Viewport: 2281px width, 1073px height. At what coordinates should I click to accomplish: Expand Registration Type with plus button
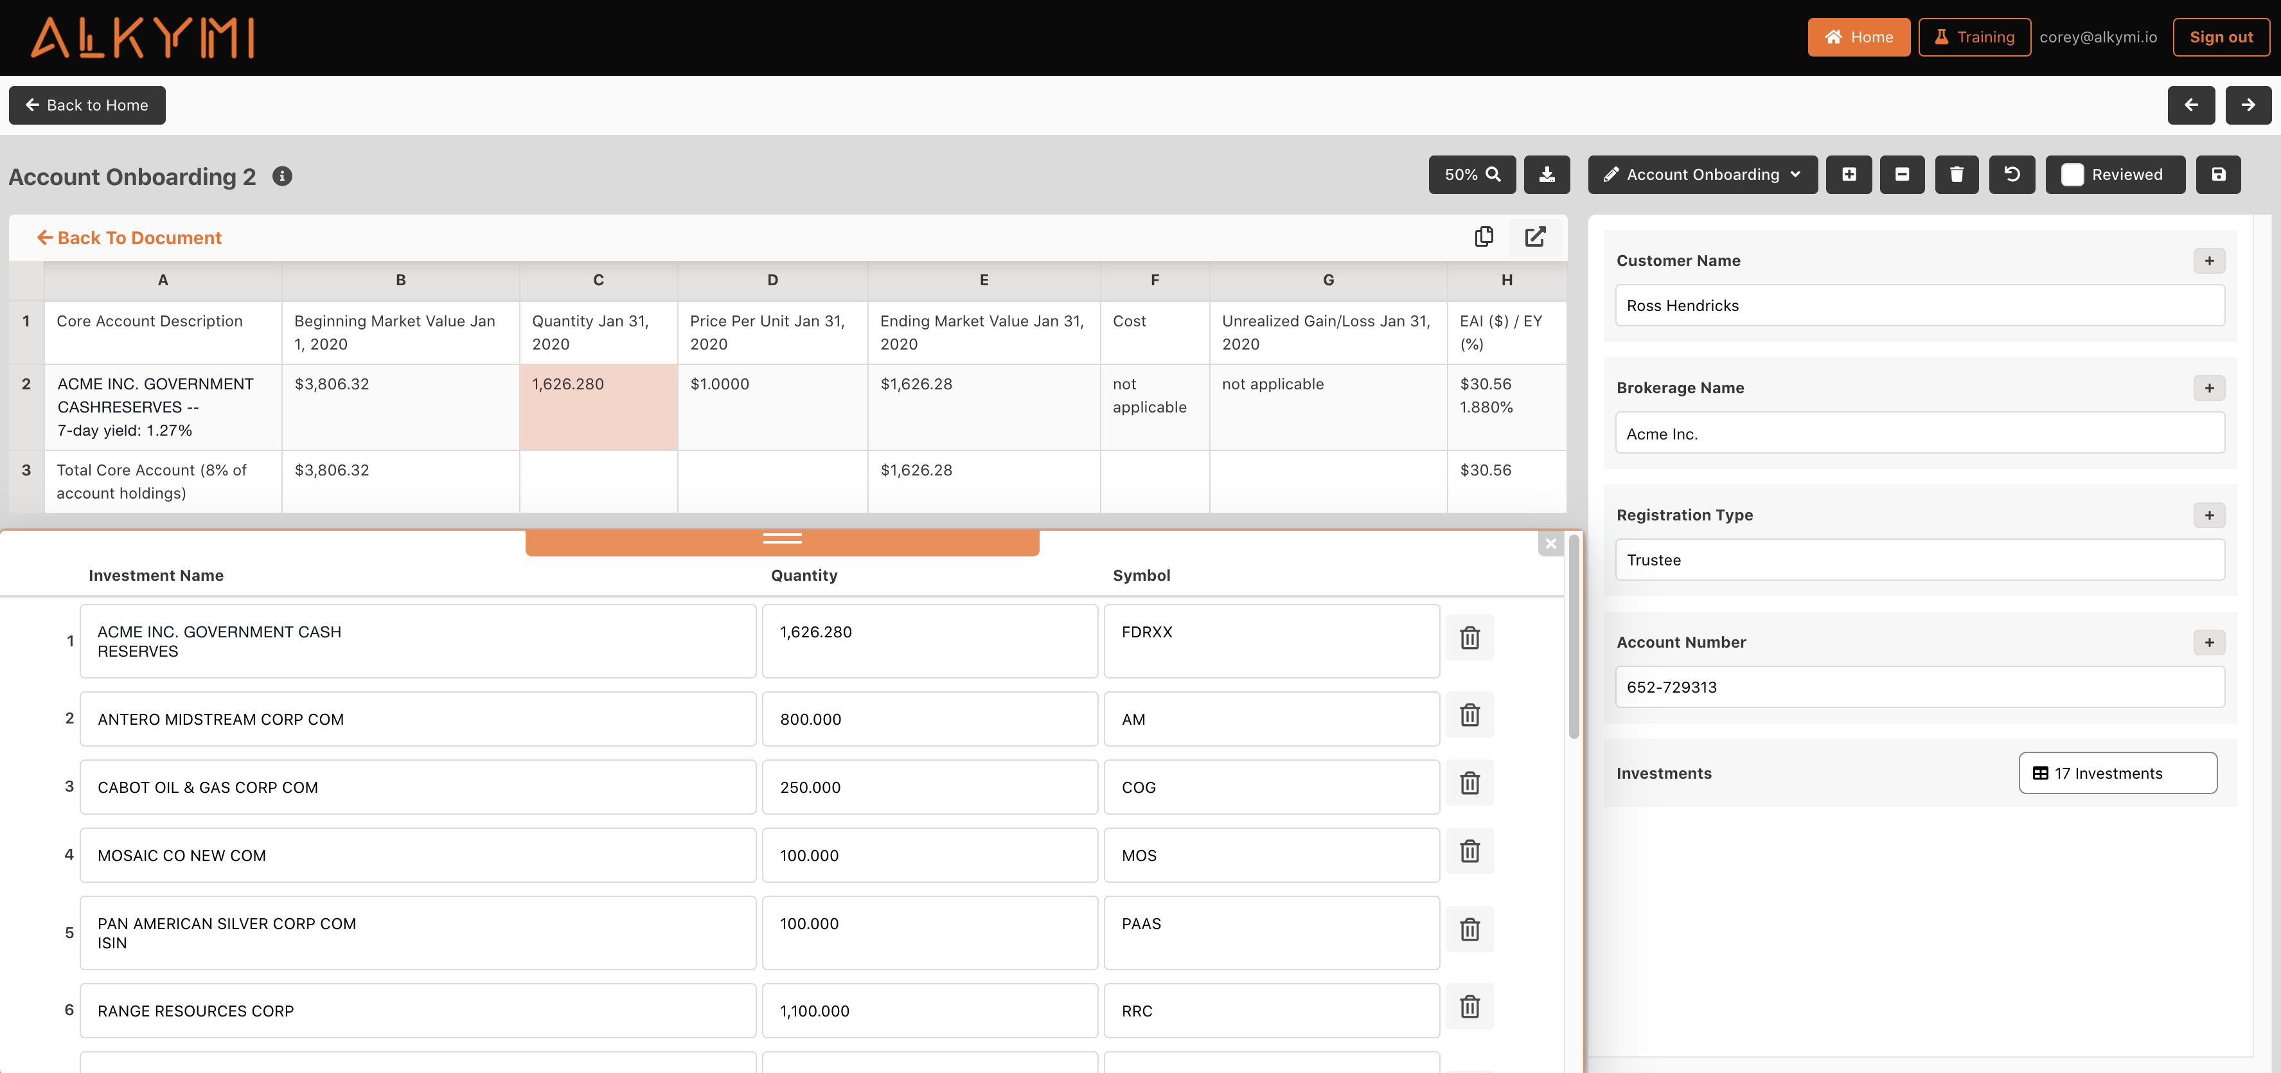point(2209,515)
